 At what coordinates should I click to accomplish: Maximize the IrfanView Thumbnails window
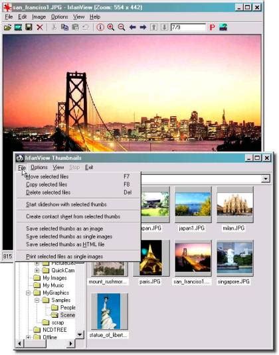(257, 158)
